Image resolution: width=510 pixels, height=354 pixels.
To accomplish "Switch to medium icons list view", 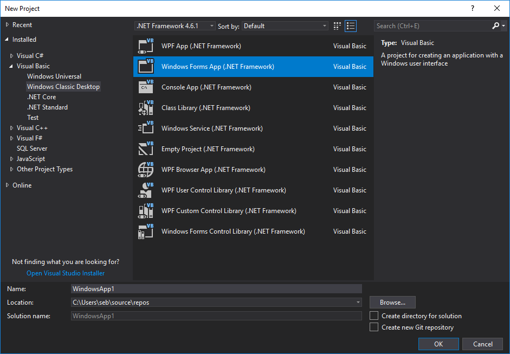I will point(351,25).
